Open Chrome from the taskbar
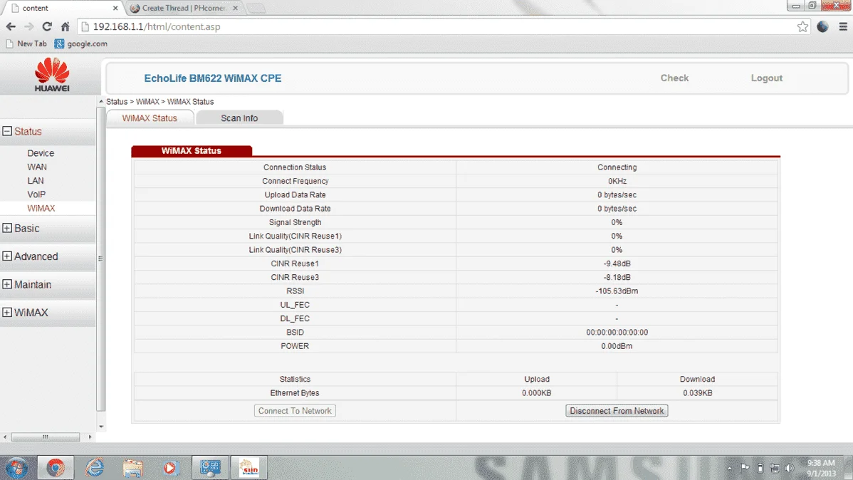Screen dimensions: 853x480 (56, 467)
